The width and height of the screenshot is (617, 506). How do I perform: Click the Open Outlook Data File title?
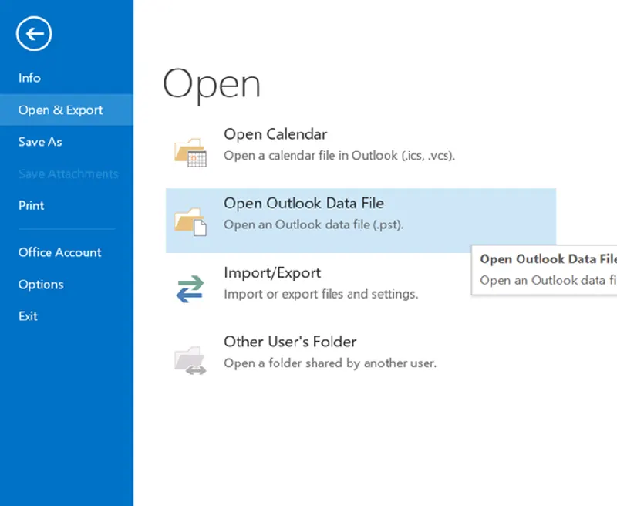(x=303, y=204)
